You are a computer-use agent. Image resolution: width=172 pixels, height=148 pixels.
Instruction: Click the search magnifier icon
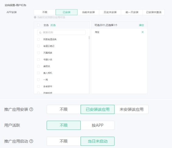pyautogui.click(x=40, y=33)
